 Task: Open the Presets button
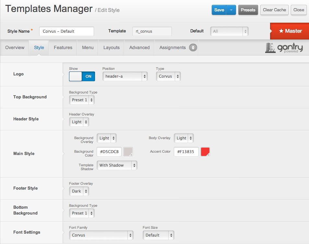pos(248,10)
